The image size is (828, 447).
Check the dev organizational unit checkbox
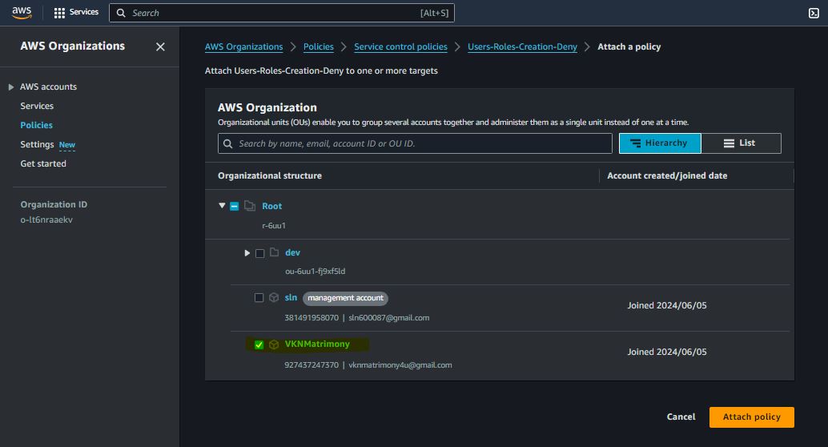click(x=259, y=253)
